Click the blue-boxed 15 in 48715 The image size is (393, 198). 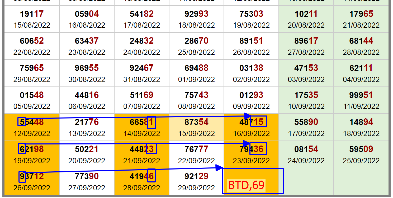pos(259,121)
